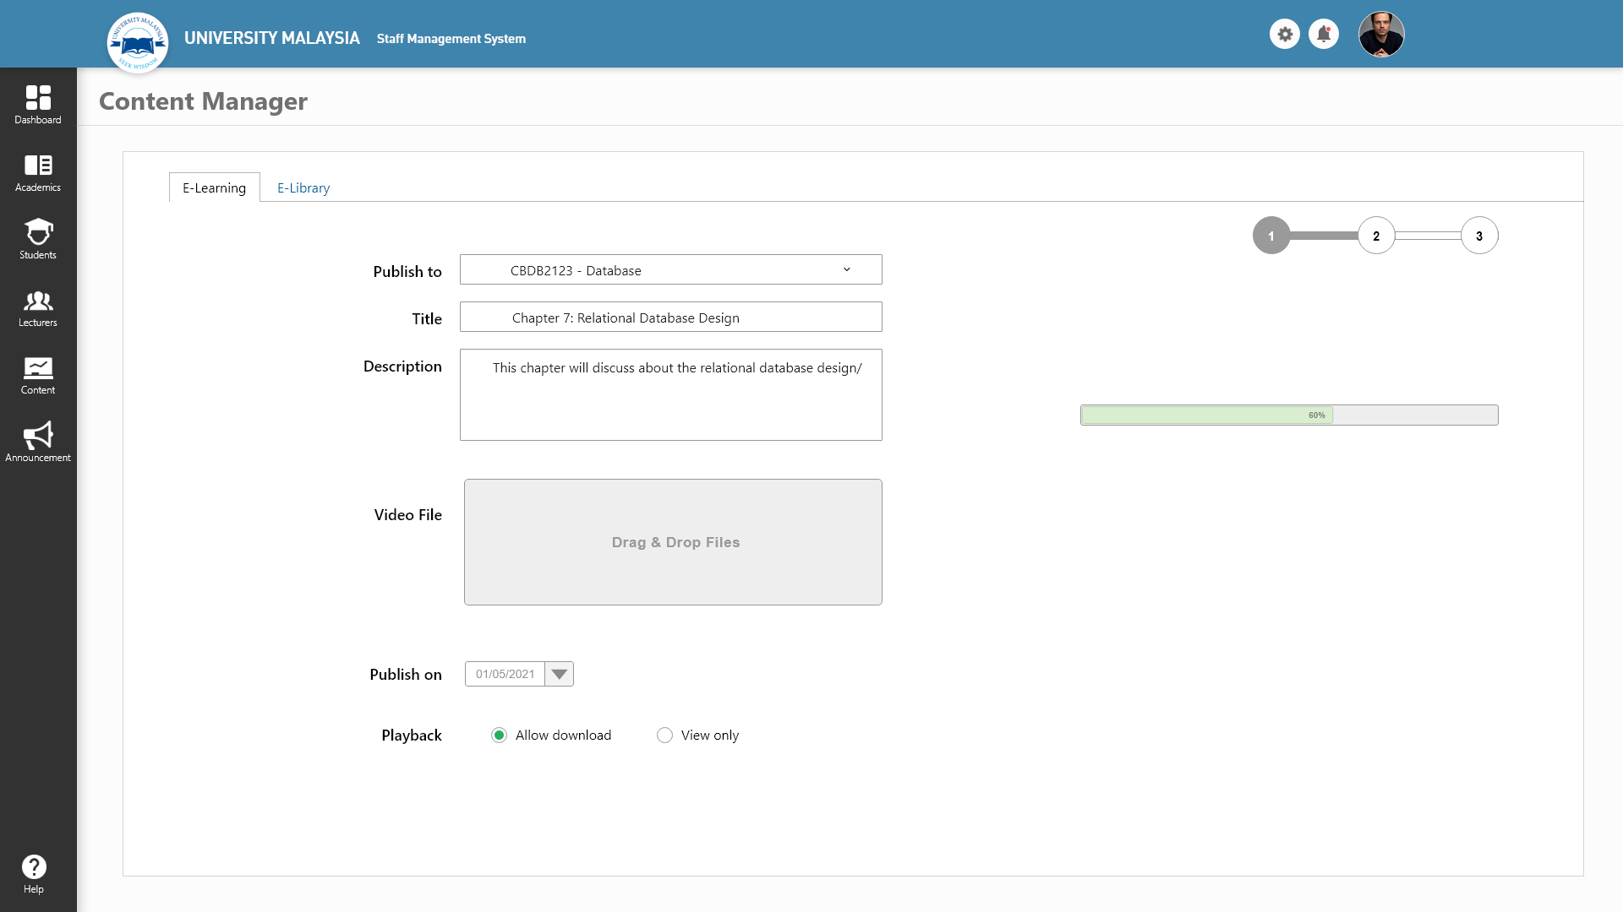The height and width of the screenshot is (912, 1623).
Task: Click the Content Manager heading
Action: coord(203,100)
